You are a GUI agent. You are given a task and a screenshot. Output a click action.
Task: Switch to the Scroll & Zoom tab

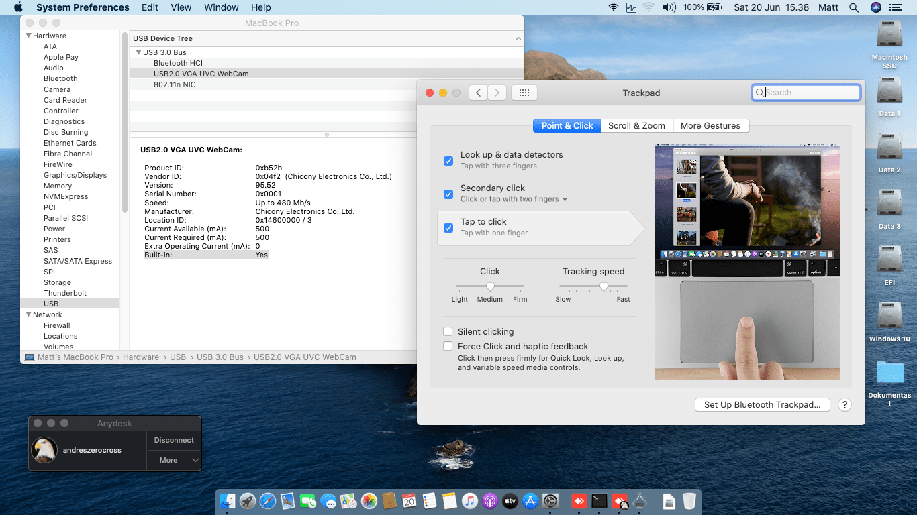point(636,125)
